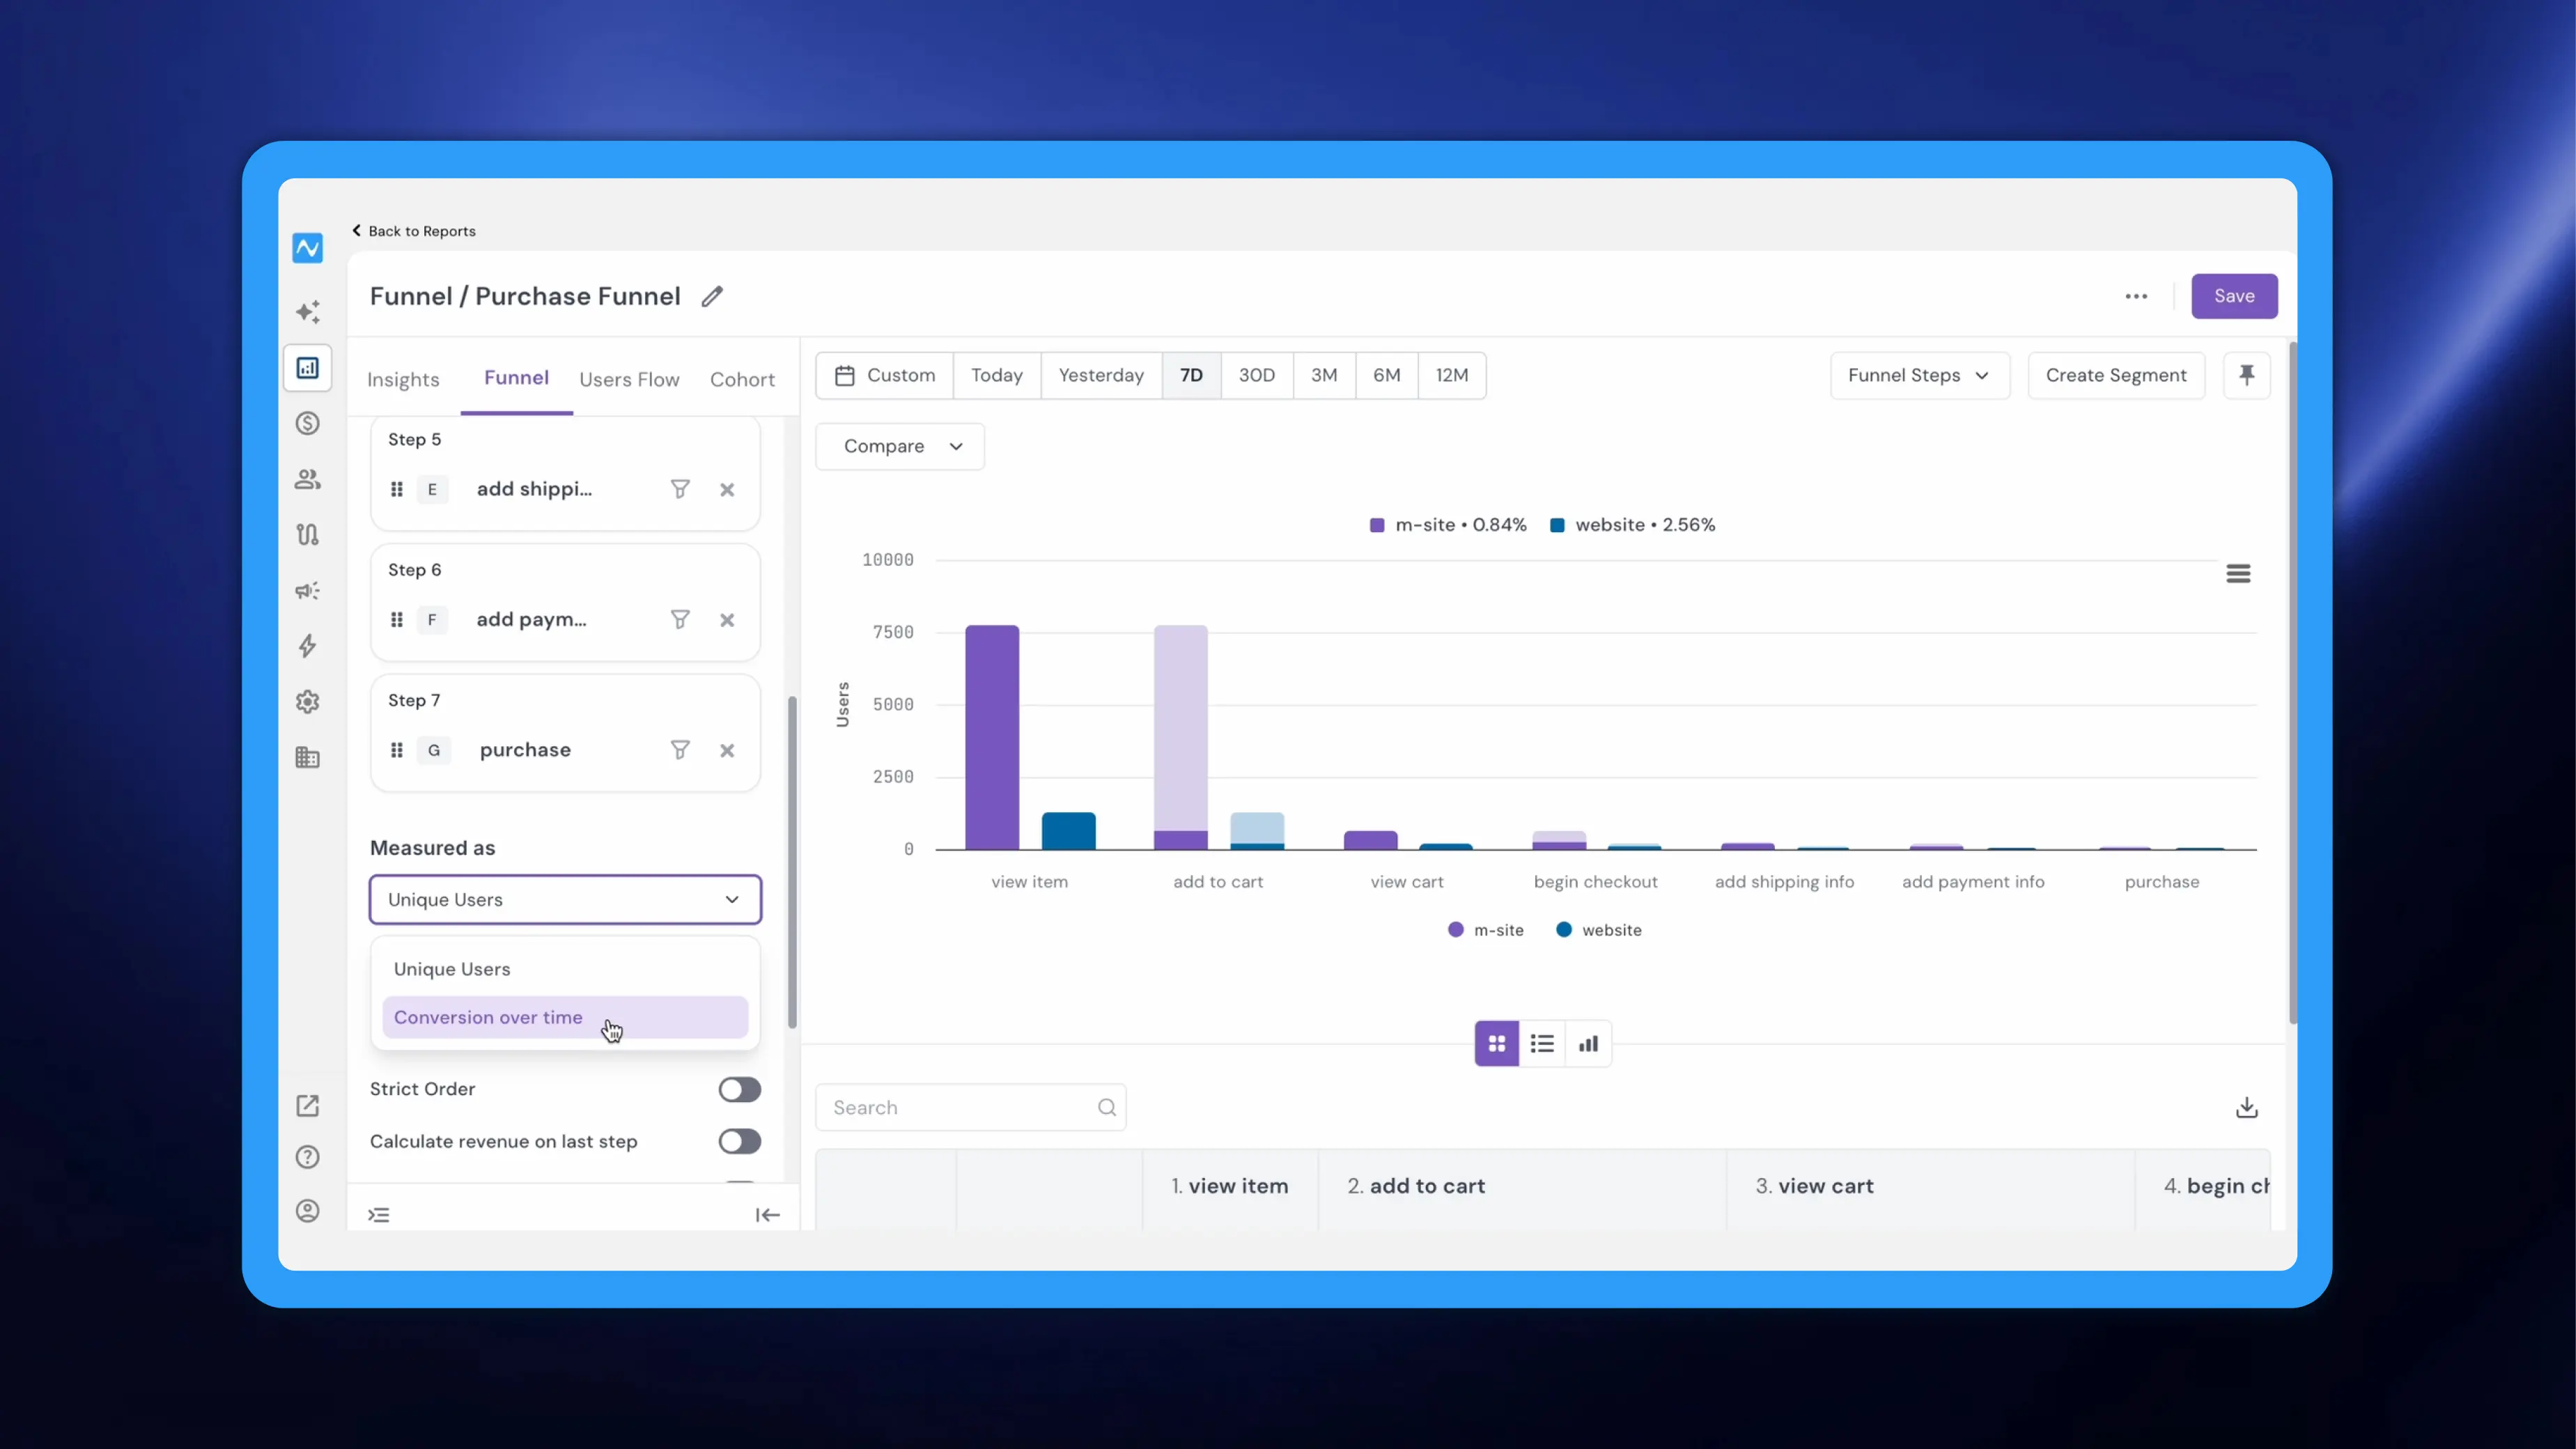This screenshot has width=2576, height=1449.
Task: Remove Step 5 add shipping
Action: coord(727,489)
